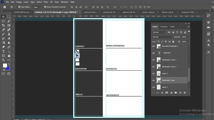Hide the Layer 1 layer

[153, 87]
